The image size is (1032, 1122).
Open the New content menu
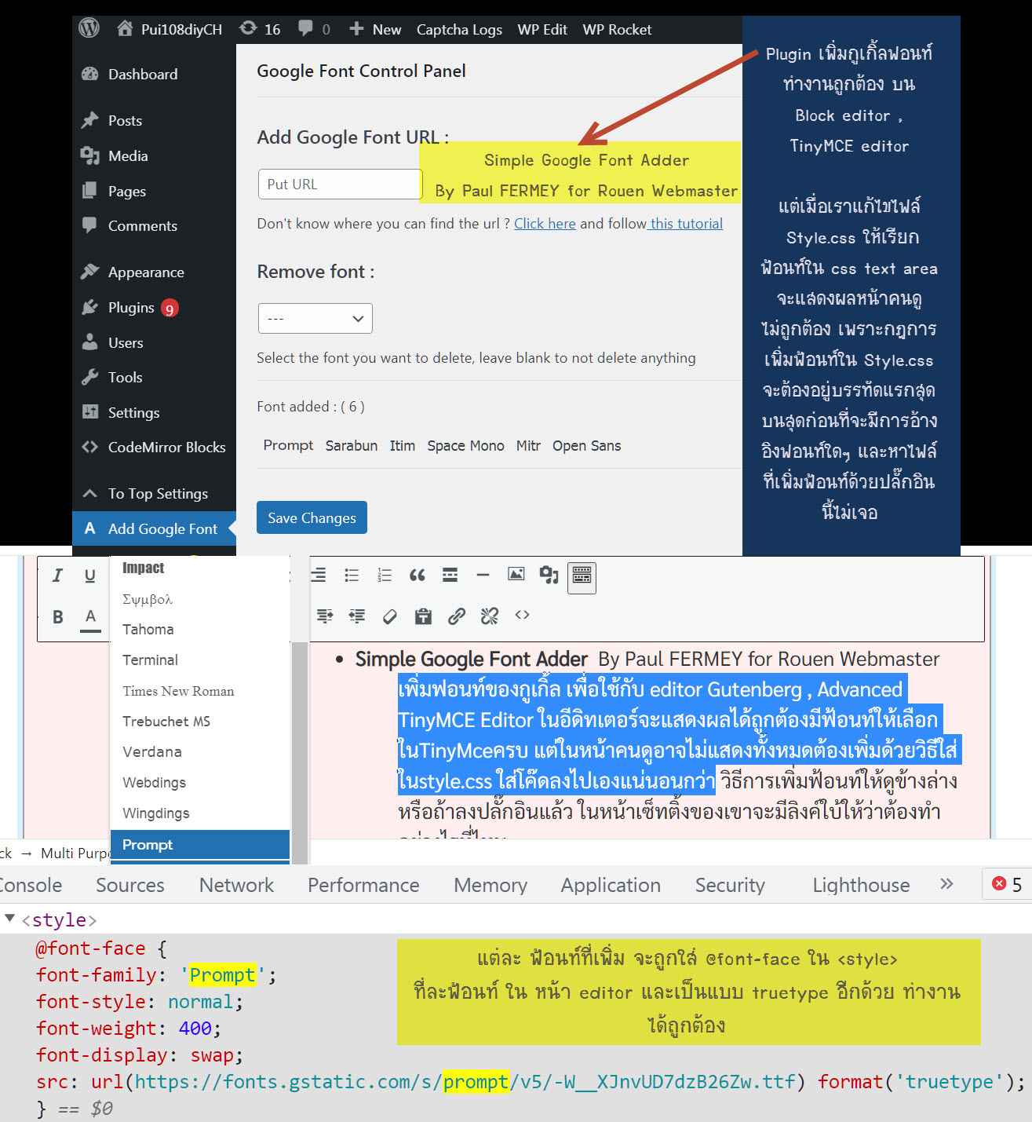point(375,29)
